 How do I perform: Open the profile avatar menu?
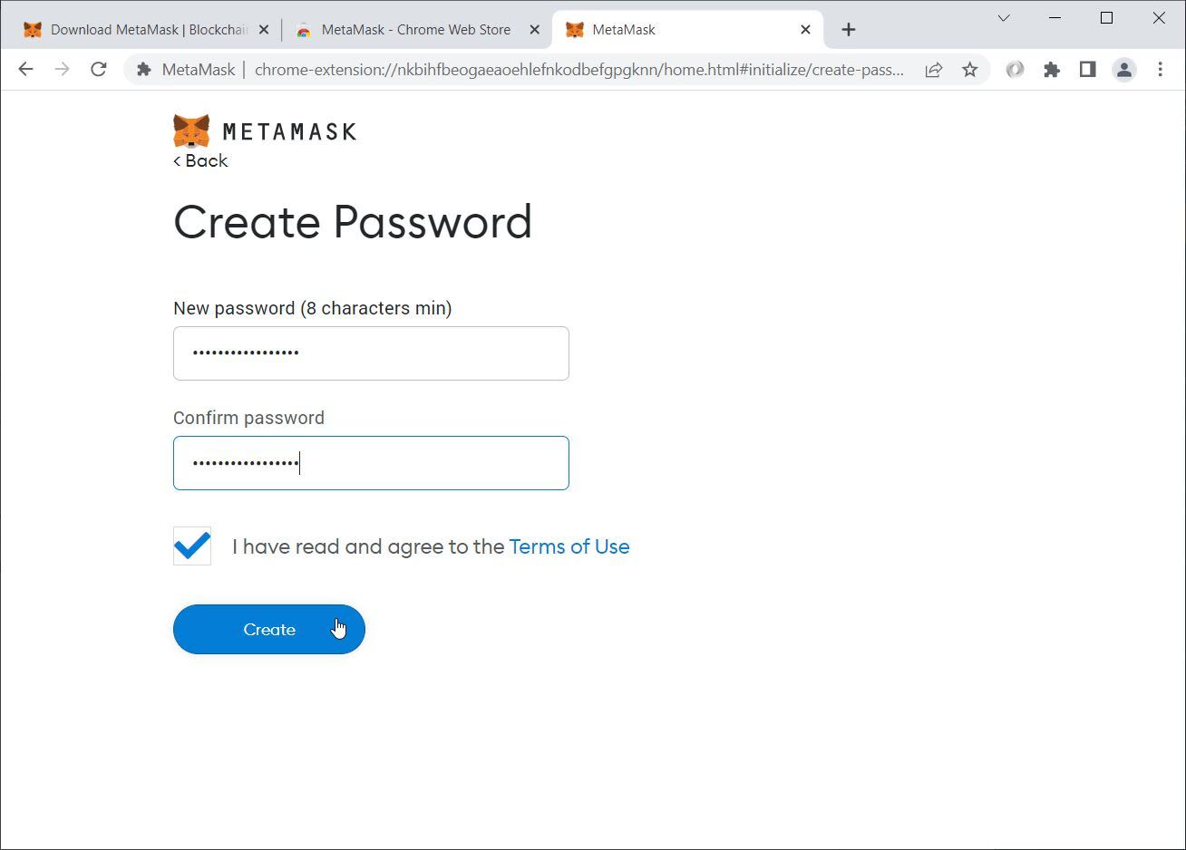point(1124,70)
